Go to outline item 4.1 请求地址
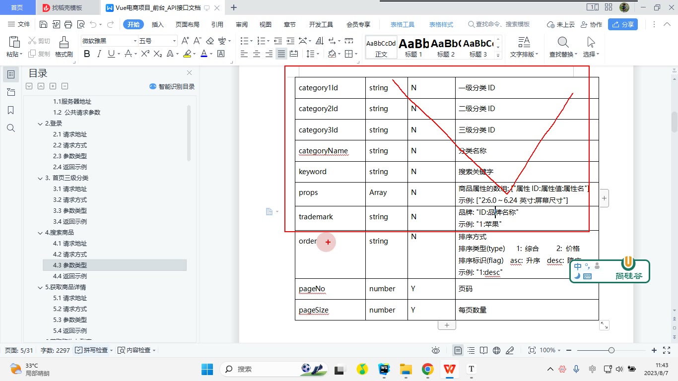 pos(70,244)
